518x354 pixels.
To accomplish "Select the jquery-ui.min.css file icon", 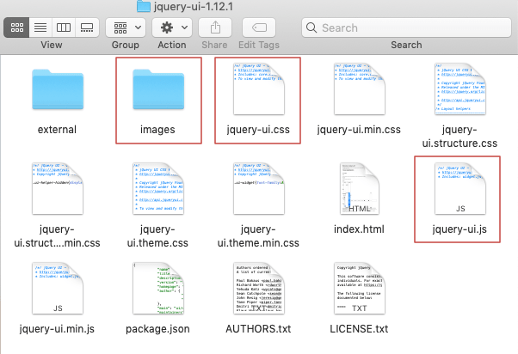I will (x=358, y=88).
